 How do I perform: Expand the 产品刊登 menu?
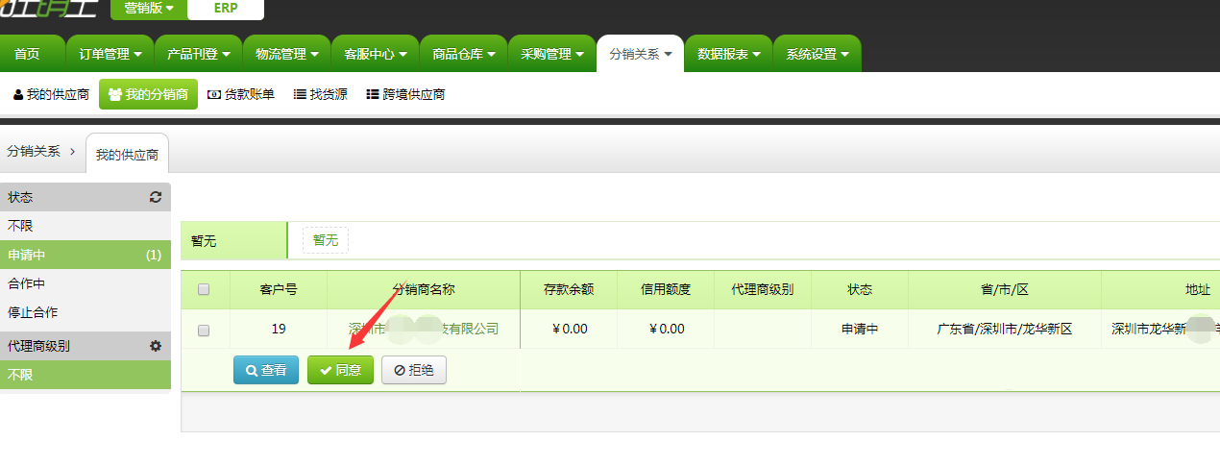(x=198, y=54)
